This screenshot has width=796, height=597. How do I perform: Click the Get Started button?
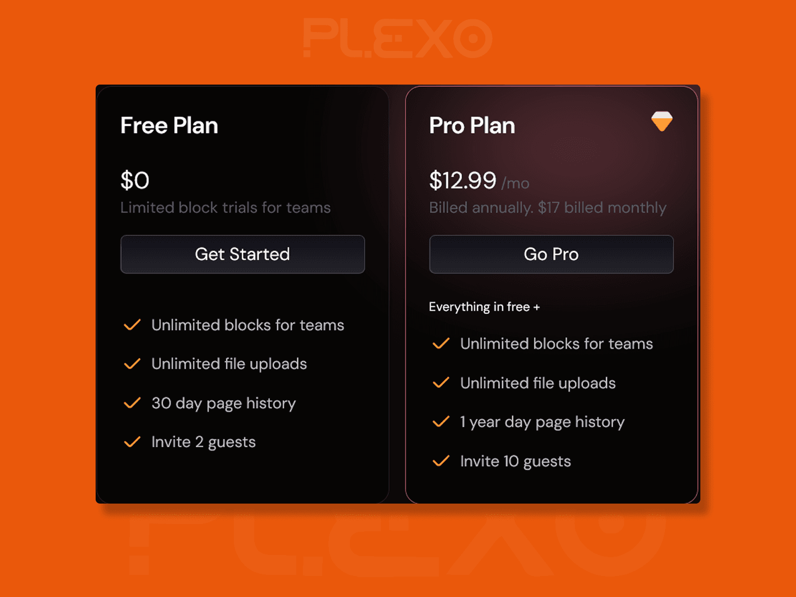[243, 254]
